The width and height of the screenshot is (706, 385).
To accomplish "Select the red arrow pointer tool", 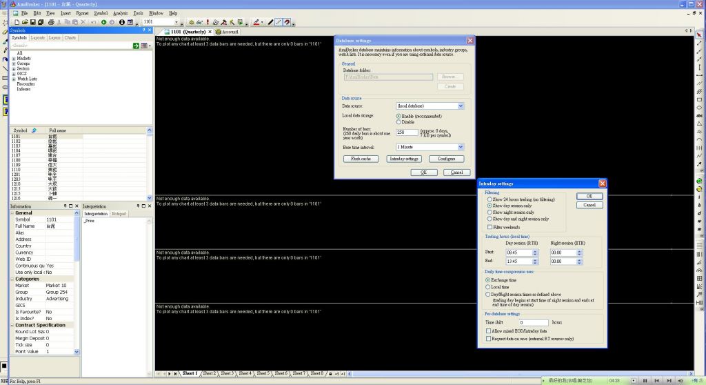I will (699, 34).
